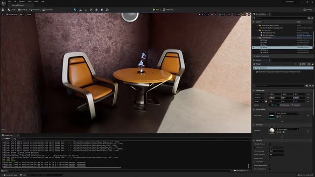Screen dimensions: 315x177
Task: Choose the viewport rotate tool icon
Action: tap(206, 14)
